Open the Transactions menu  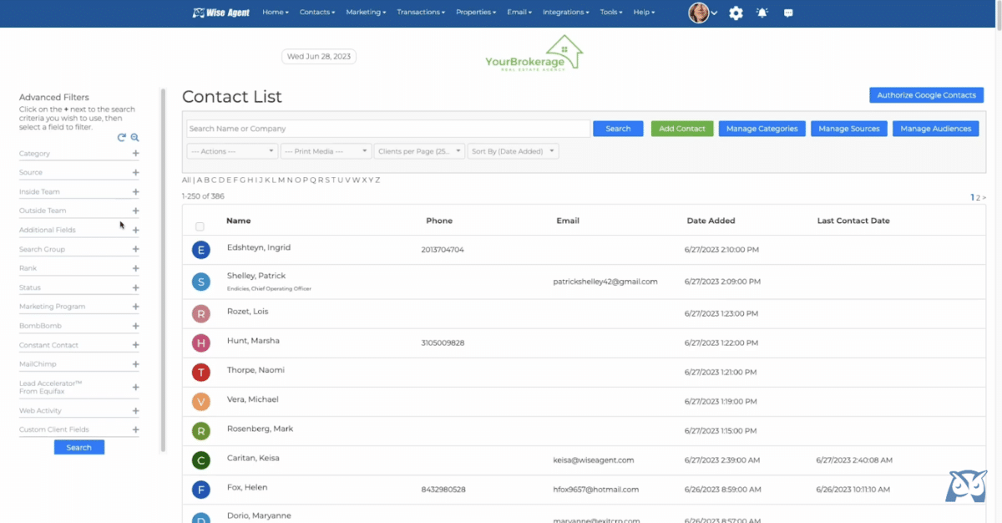422,13
